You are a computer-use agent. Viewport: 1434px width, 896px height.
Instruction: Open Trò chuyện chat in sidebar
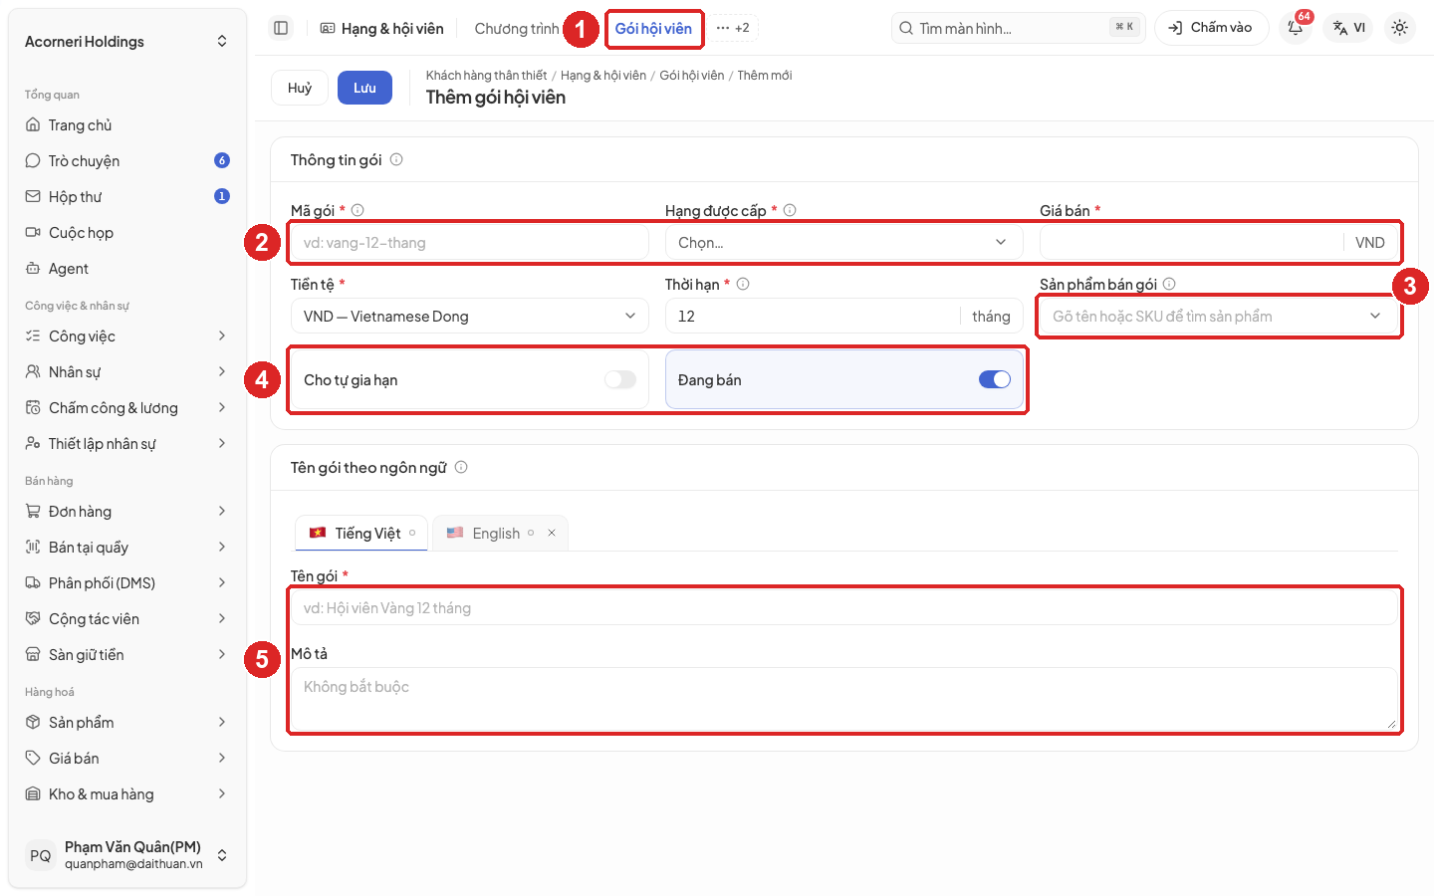click(127, 161)
